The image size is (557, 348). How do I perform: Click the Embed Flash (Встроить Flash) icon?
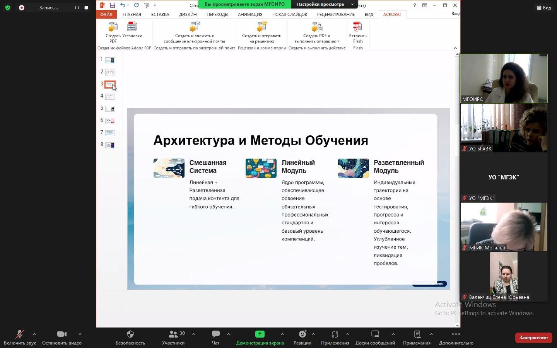[x=357, y=27]
